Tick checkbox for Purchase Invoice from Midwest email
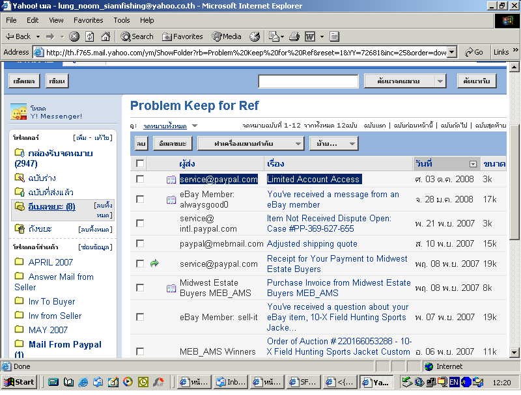This screenshot has height=395, width=521. coord(140,288)
